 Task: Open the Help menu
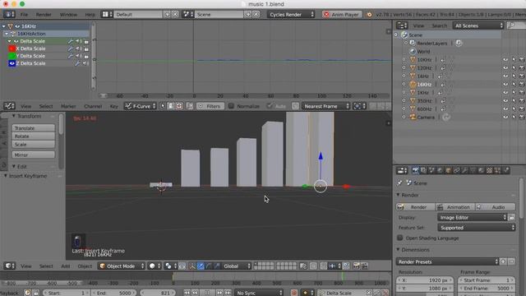90,15
